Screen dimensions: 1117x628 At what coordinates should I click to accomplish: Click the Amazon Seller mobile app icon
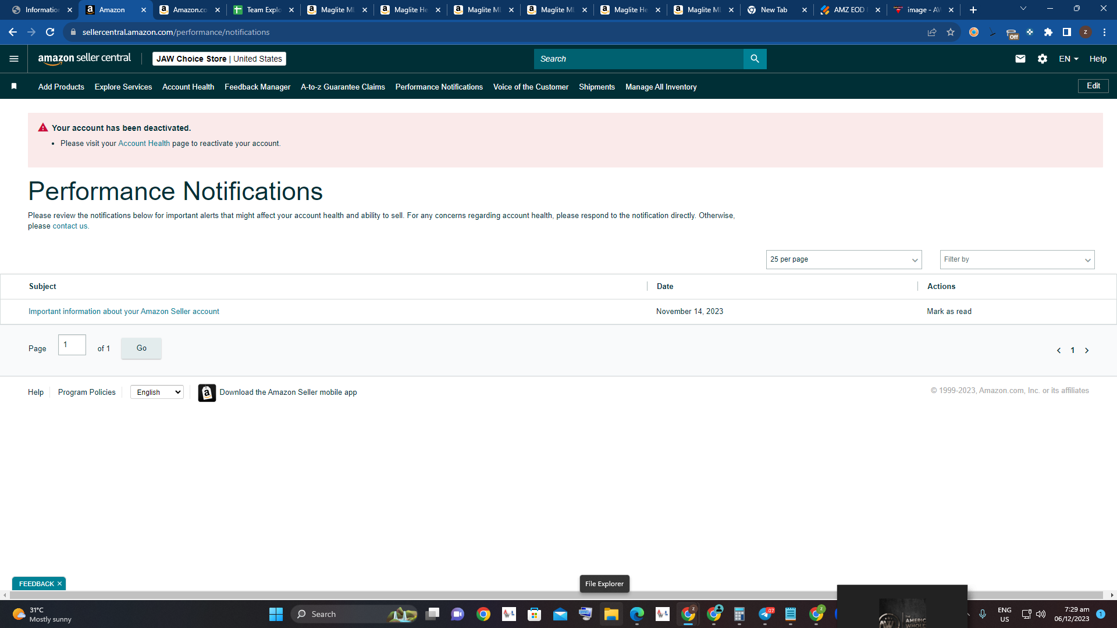[x=207, y=392]
